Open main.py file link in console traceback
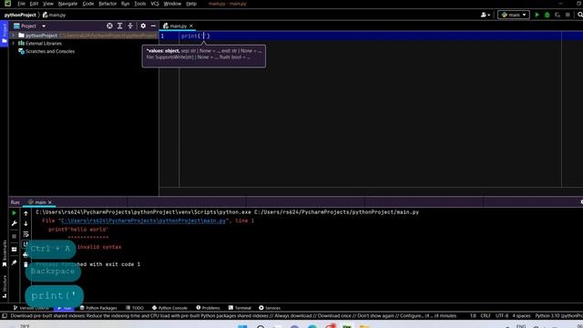Image resolution: width=583 pixels, height=328 pixels. [143, 220]
